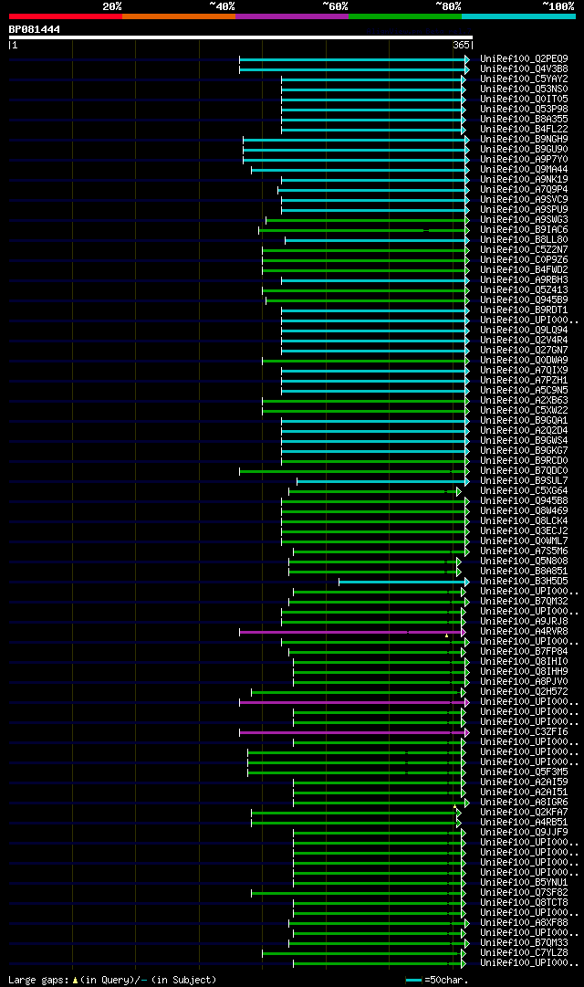Choose hit UniRef100_Q2H572
This screenshot has height=987, width=584.
524,692
